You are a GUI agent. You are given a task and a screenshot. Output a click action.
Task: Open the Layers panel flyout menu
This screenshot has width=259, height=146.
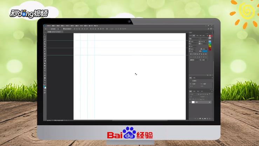pyautogui.click(x=212, y=91)
